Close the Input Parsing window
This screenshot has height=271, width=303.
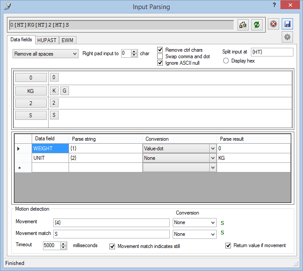(x=290, y=5)
